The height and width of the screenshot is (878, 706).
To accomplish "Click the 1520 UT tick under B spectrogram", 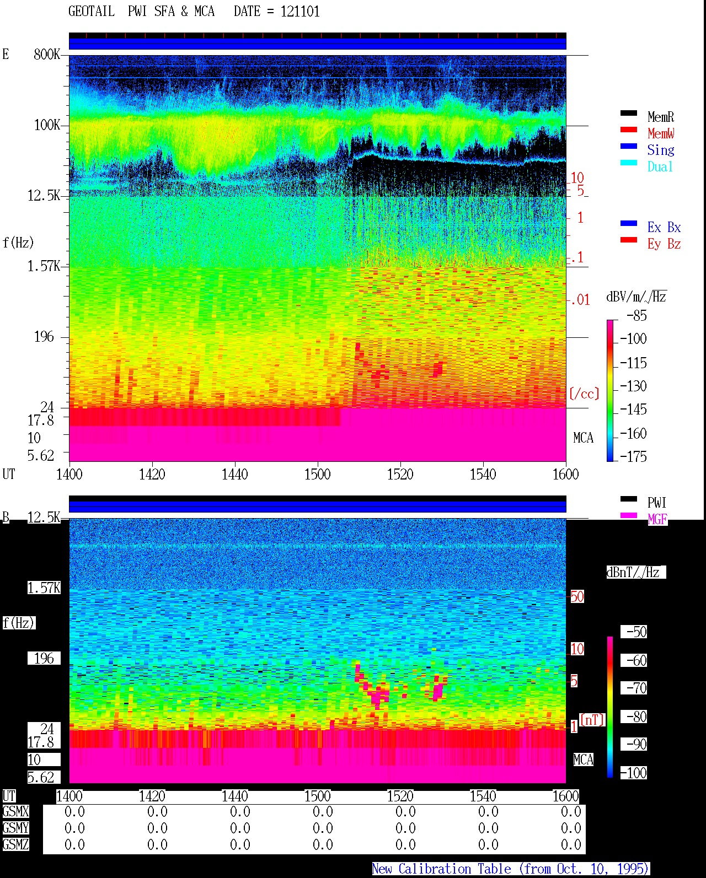I will pos(400,796).
